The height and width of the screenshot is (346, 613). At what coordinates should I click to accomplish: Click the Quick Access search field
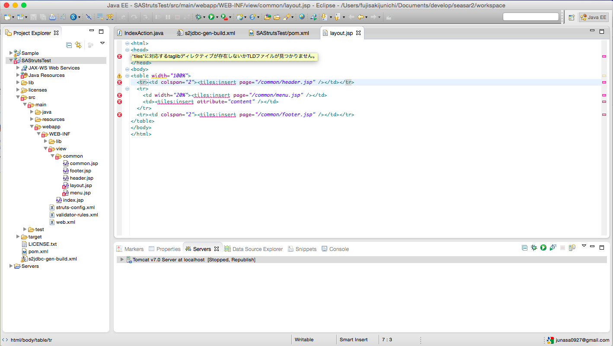[531, 17]
